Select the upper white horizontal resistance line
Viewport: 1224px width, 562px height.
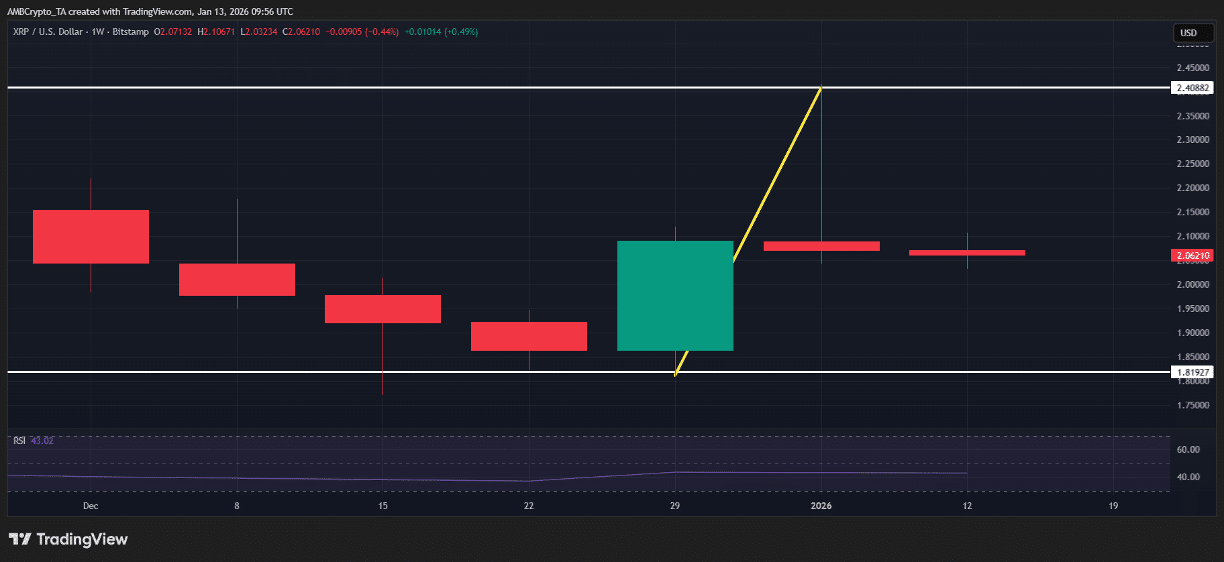403,87
